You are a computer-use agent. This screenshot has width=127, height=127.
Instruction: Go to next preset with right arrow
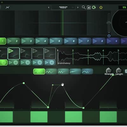(x=78, y=7)
